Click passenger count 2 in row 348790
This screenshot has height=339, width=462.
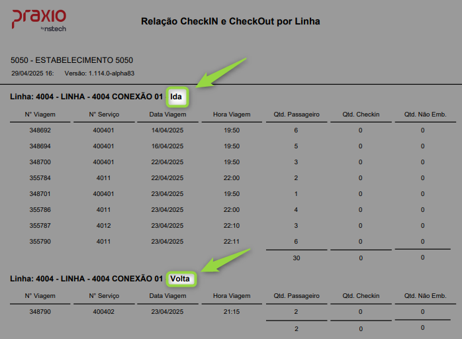tap(296, 312)
